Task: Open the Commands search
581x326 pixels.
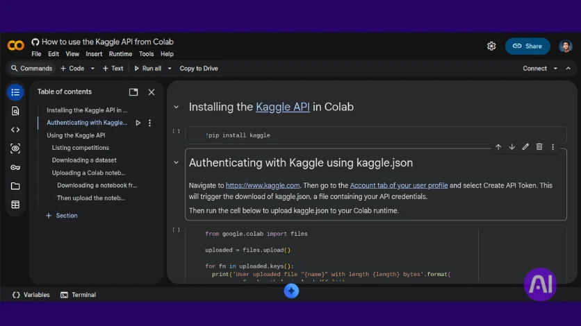Action: point(31,69)
